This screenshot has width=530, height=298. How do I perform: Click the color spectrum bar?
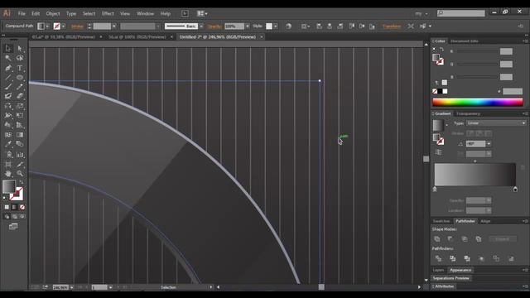point(478,102)
